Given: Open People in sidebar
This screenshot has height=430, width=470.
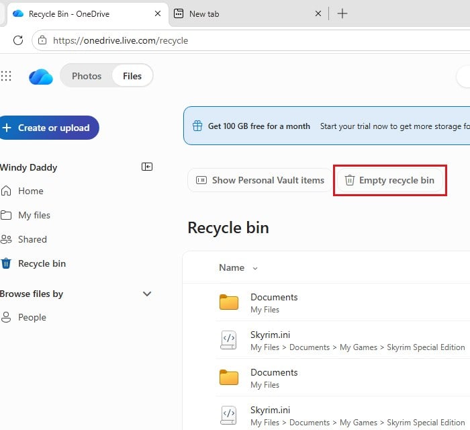Looking at the screenshot, I should (32, 317).
